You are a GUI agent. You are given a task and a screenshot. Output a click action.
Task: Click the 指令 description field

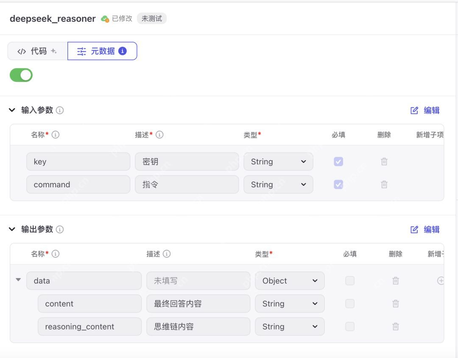point(187,185)
